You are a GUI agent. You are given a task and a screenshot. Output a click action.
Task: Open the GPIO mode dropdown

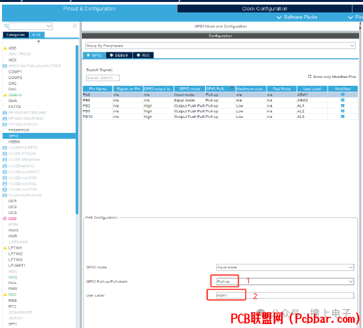285,267
